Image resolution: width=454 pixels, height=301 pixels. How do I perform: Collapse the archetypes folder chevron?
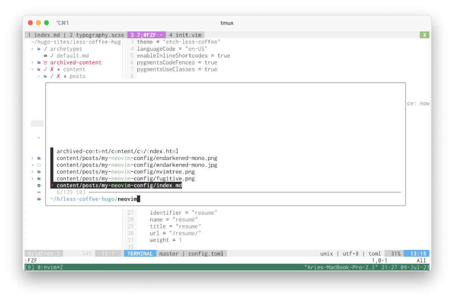(x=33, y=49)
